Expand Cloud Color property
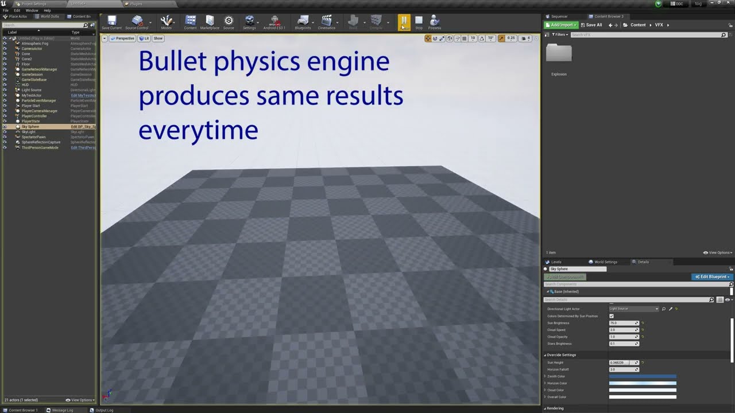The image size is (735, 413). point(545,390)
